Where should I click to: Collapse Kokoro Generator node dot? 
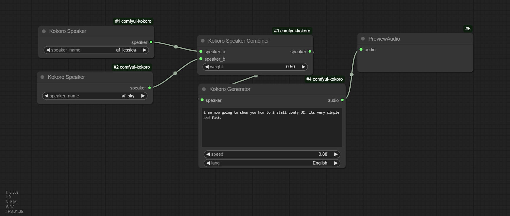204,89
